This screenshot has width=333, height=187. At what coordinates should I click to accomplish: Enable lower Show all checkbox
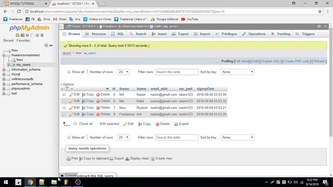69,137
